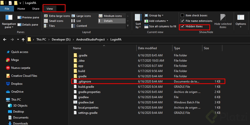Open the Share ribbon tab
Viewport: 250px width, 125px height.
[x=36, y=9]
